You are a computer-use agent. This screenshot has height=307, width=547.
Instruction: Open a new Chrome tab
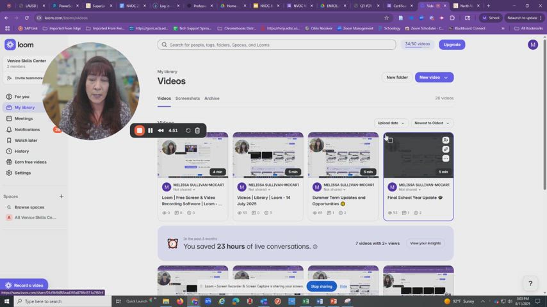[x=488, y=6]
